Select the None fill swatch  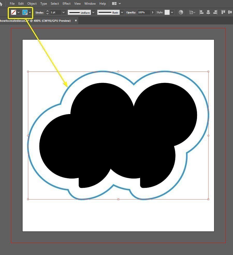tap(13, 12)
